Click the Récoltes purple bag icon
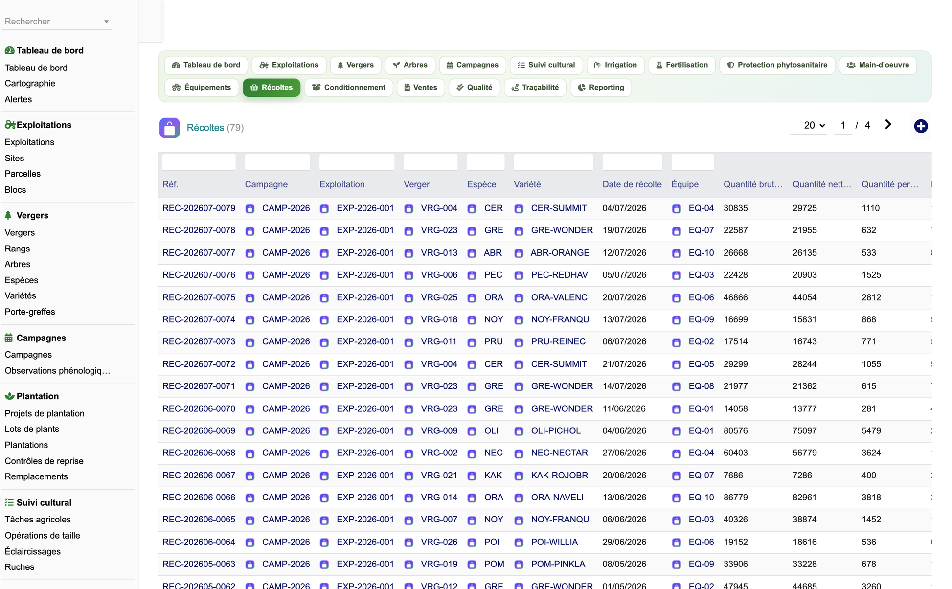952x589 pixels. pos(169,128)
